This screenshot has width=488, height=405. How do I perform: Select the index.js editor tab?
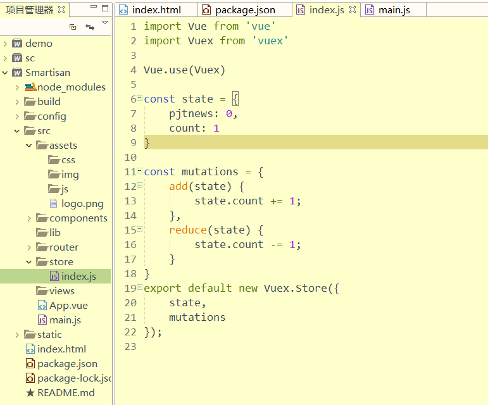327,10
